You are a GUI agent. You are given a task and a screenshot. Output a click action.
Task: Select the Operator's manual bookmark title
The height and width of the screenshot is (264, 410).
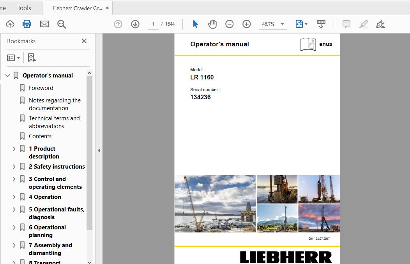pyautogui.click(x=48, y=76)
